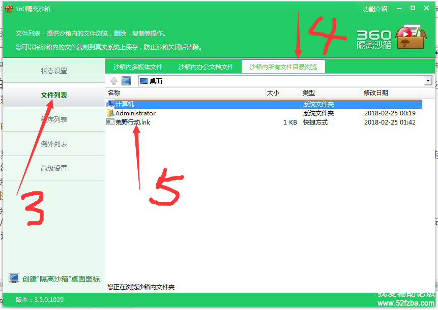Click the up-one-level arrow icon
The width and height of the screenshot is (438, 310).
tap(114, 81)
